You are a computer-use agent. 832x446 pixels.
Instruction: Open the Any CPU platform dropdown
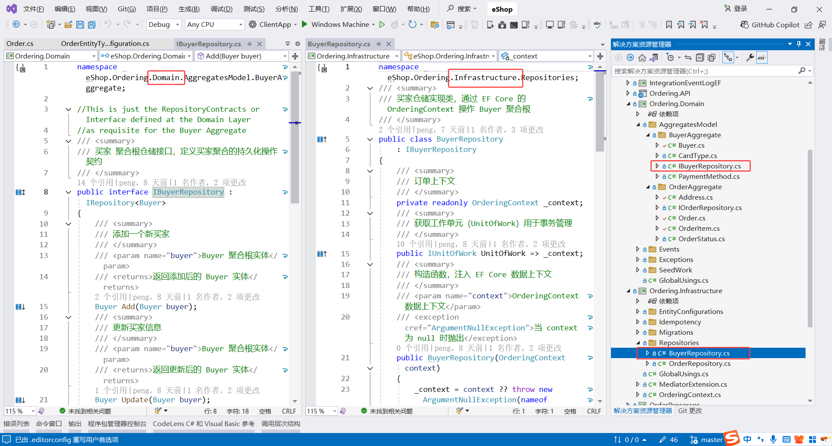215,25
